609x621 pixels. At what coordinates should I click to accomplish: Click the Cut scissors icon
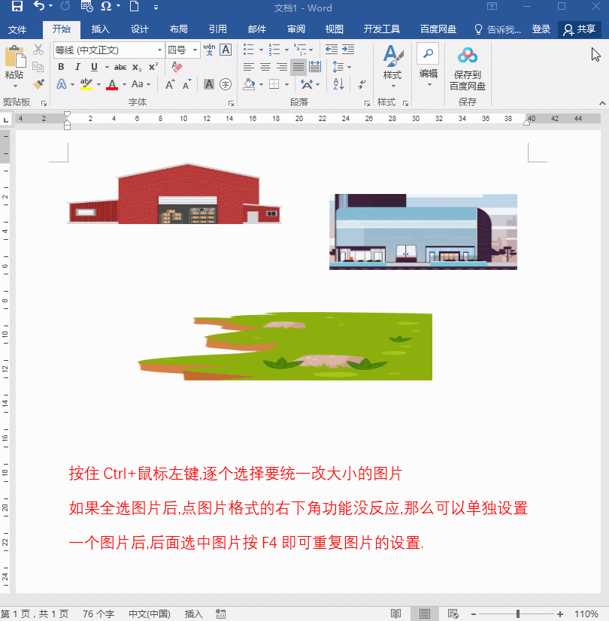click(x=38, y=50)
